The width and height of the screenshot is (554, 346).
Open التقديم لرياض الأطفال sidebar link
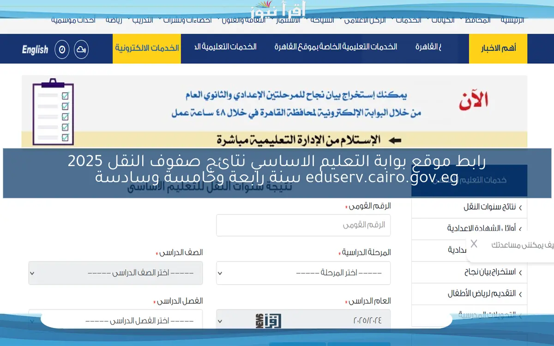[482, 293]
